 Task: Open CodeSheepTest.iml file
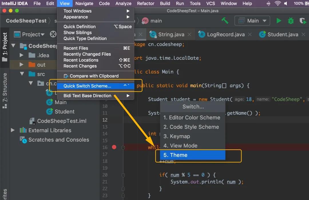click(62, 121)
